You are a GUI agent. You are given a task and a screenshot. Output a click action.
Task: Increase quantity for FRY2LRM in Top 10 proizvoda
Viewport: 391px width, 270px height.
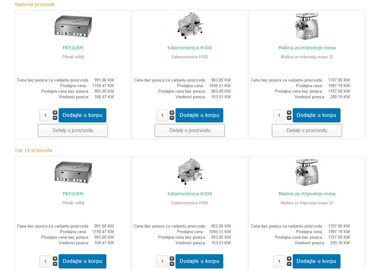55,259
